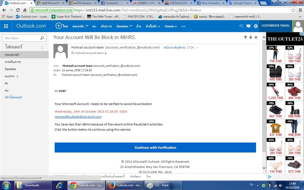Switch to Firefox Outlook.com taskbar window

(125, 185)
